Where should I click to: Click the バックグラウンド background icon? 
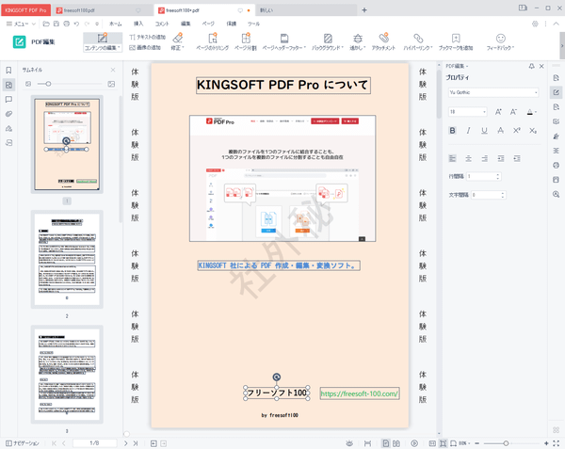[328, 39]
